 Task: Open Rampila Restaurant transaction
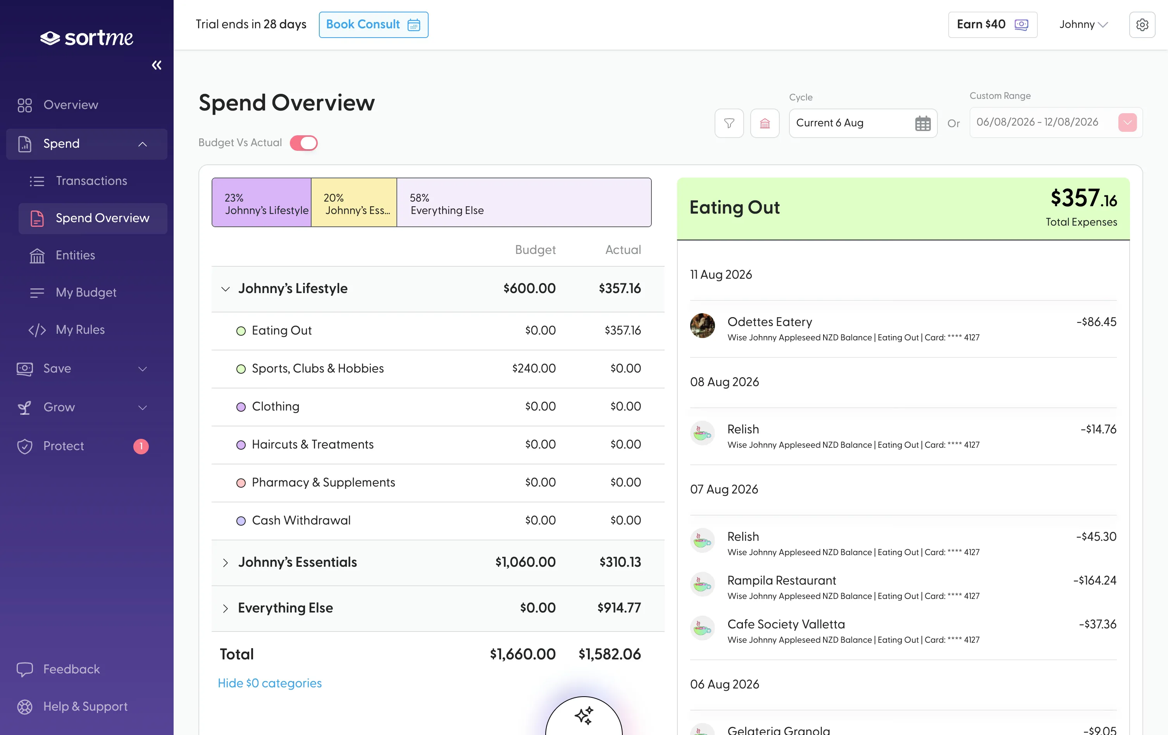click(x=903, y=587)
